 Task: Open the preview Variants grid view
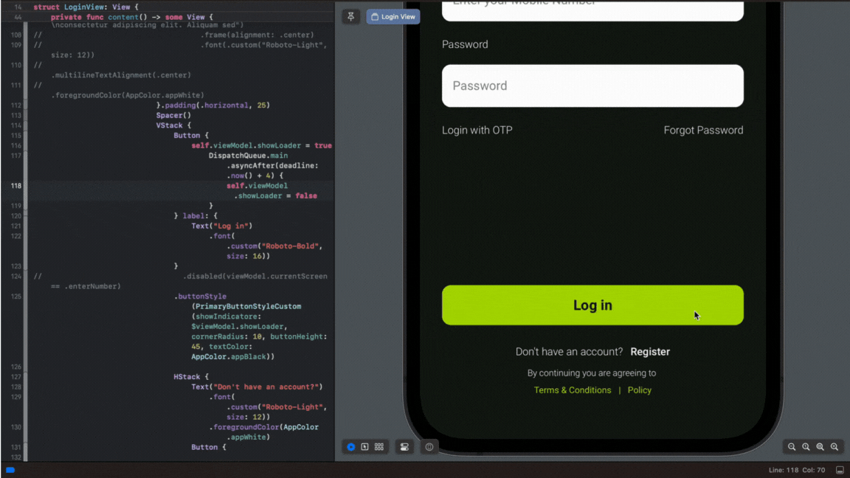[379, 446]
